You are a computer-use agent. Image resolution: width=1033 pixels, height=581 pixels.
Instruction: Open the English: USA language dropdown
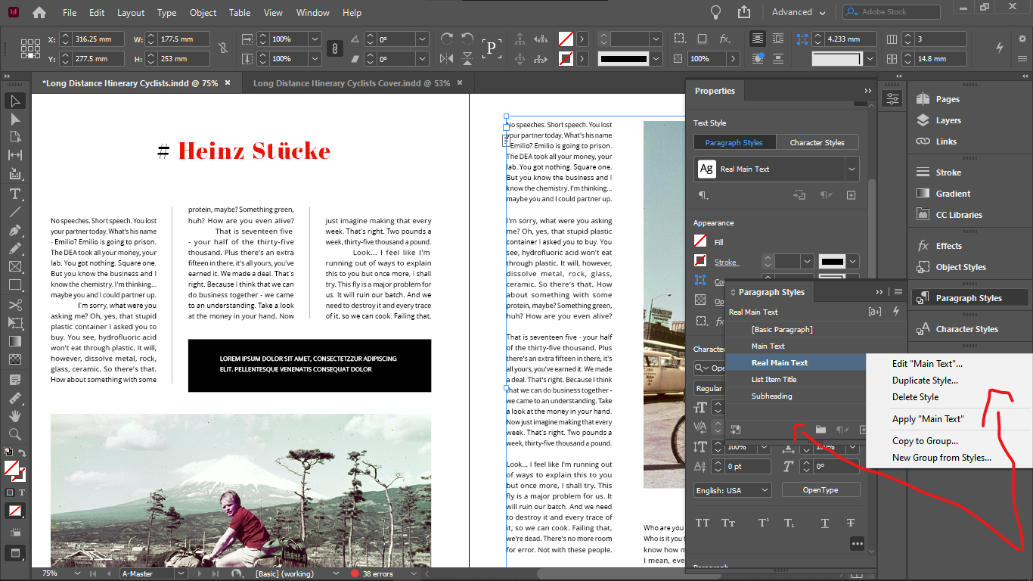point(731,489)
